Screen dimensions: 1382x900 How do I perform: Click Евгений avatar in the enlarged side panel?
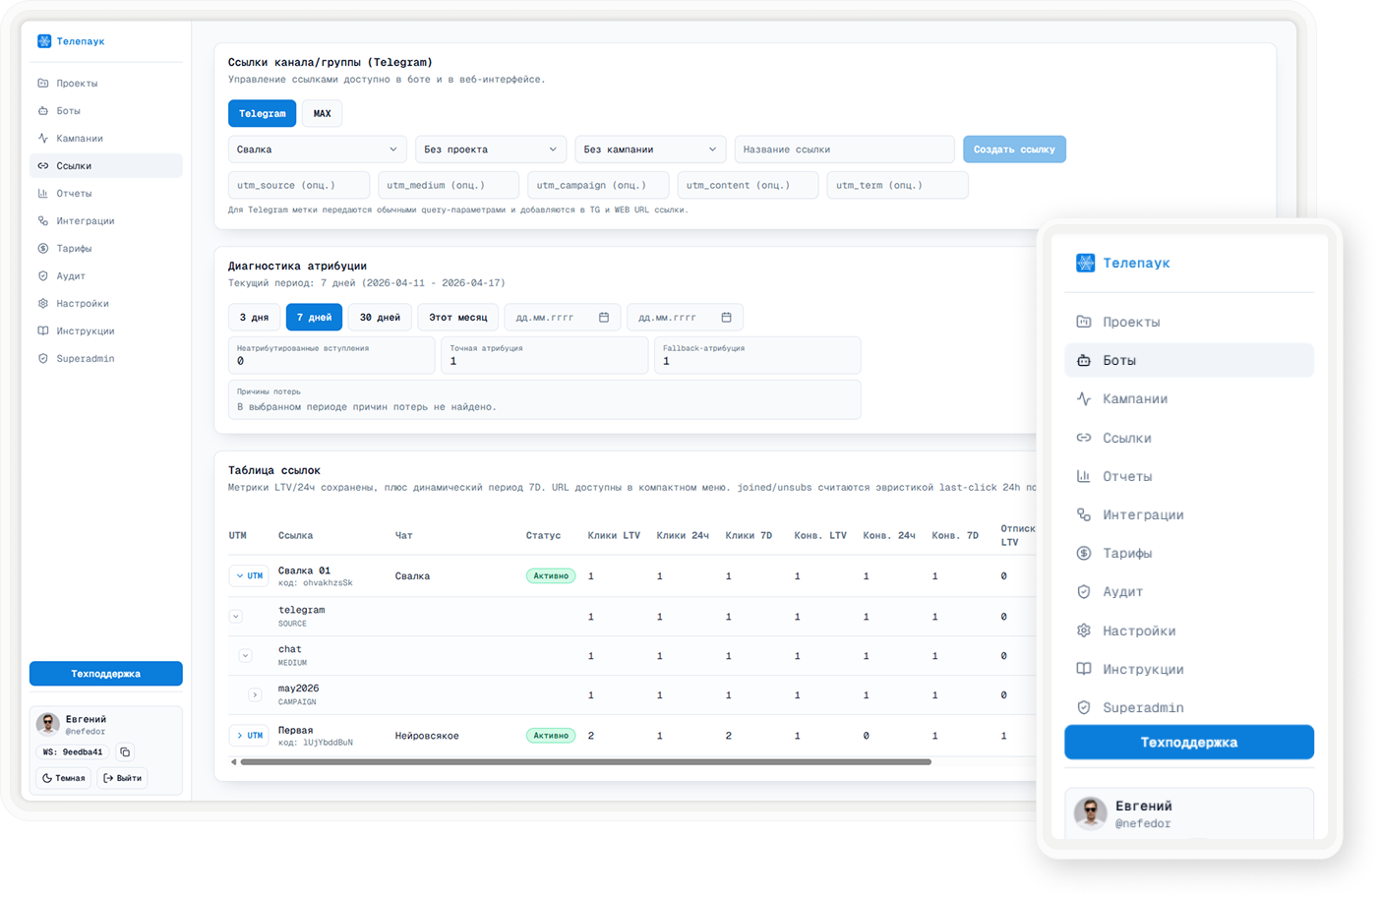(x=1090, y=813)
